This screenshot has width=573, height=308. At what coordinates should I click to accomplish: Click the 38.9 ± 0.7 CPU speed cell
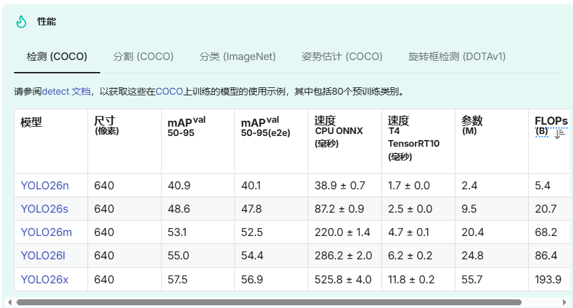pyautogui.click(x=345, y=185)
